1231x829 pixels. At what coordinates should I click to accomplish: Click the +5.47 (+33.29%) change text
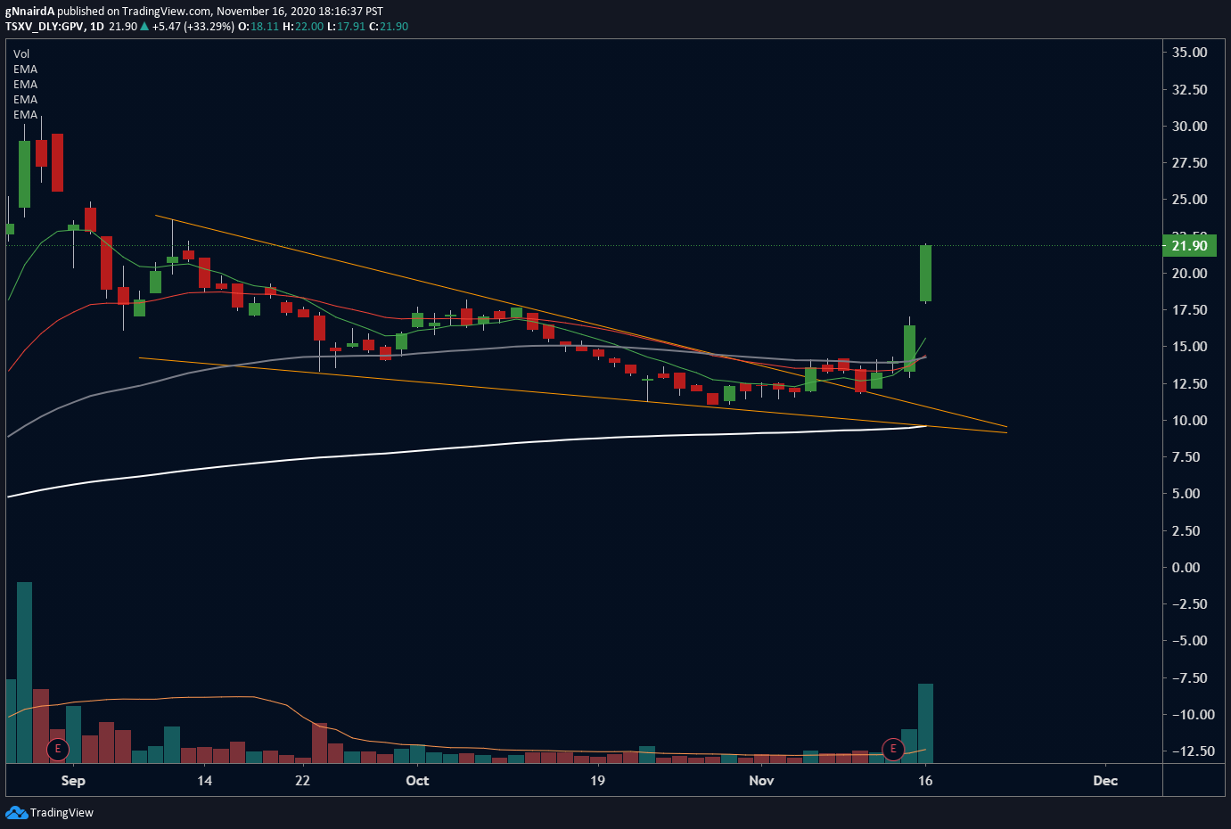click(193, 27)
